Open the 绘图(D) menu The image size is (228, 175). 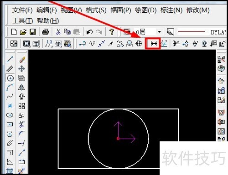pyautogui.click(x=145, y=10)
